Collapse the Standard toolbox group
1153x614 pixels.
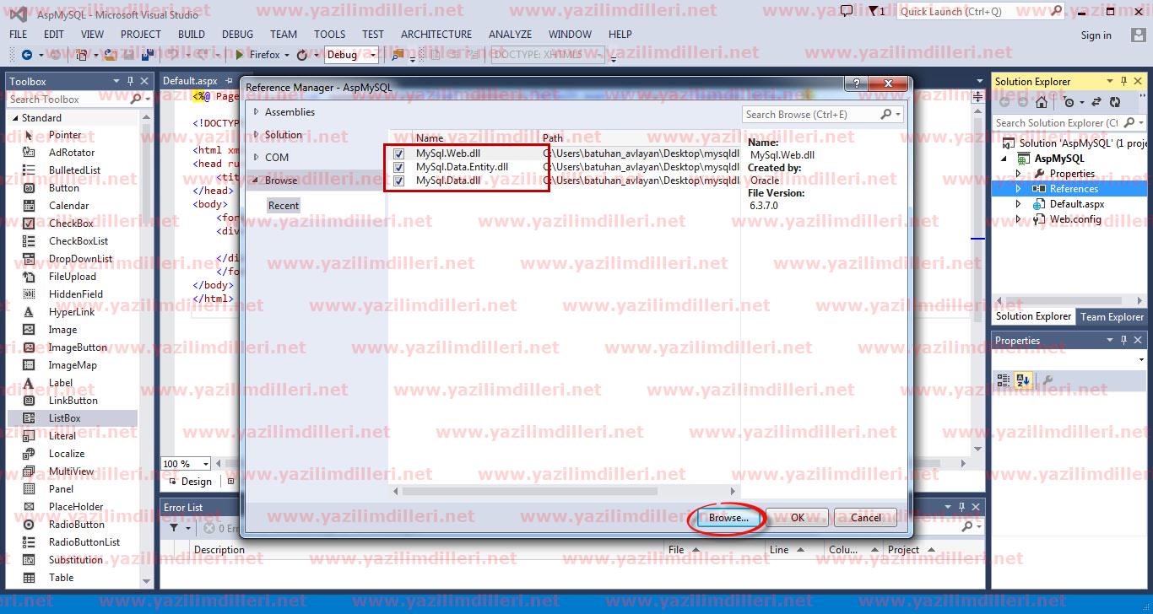point(15,118)
